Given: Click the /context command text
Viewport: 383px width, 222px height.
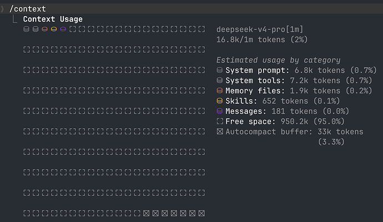Looking at the screenshot, I should coord(28,9).
